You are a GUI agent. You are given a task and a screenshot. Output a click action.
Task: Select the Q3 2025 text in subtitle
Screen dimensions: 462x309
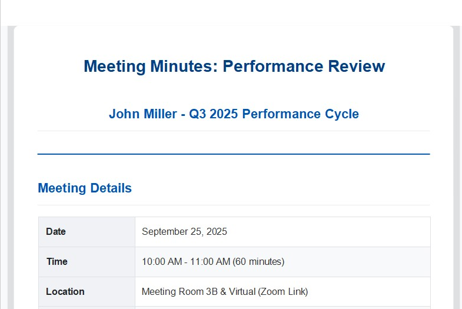[213, 114]
